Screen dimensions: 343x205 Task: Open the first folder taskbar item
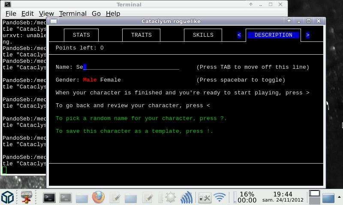coord(82,198)
